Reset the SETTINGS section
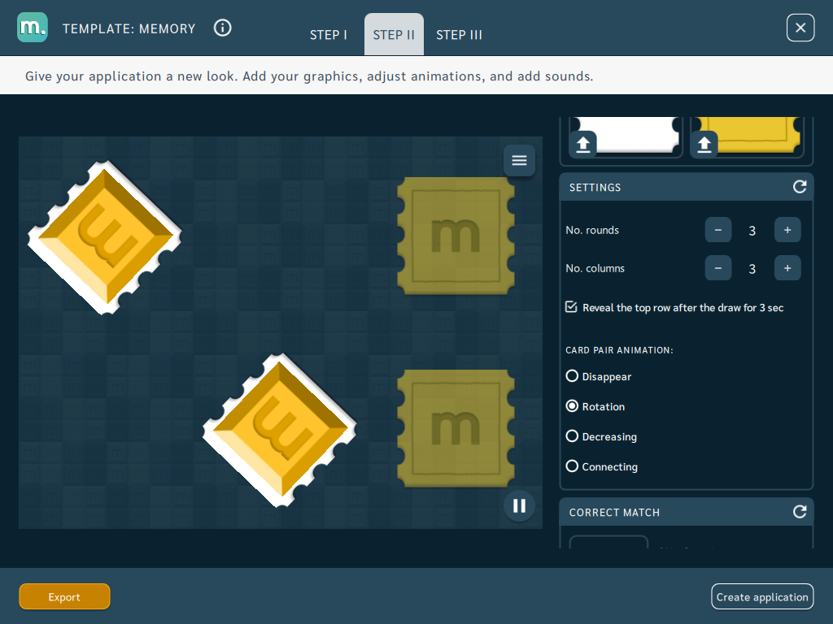Viewport: 833px width, 624px height. [x=800, y=187]
